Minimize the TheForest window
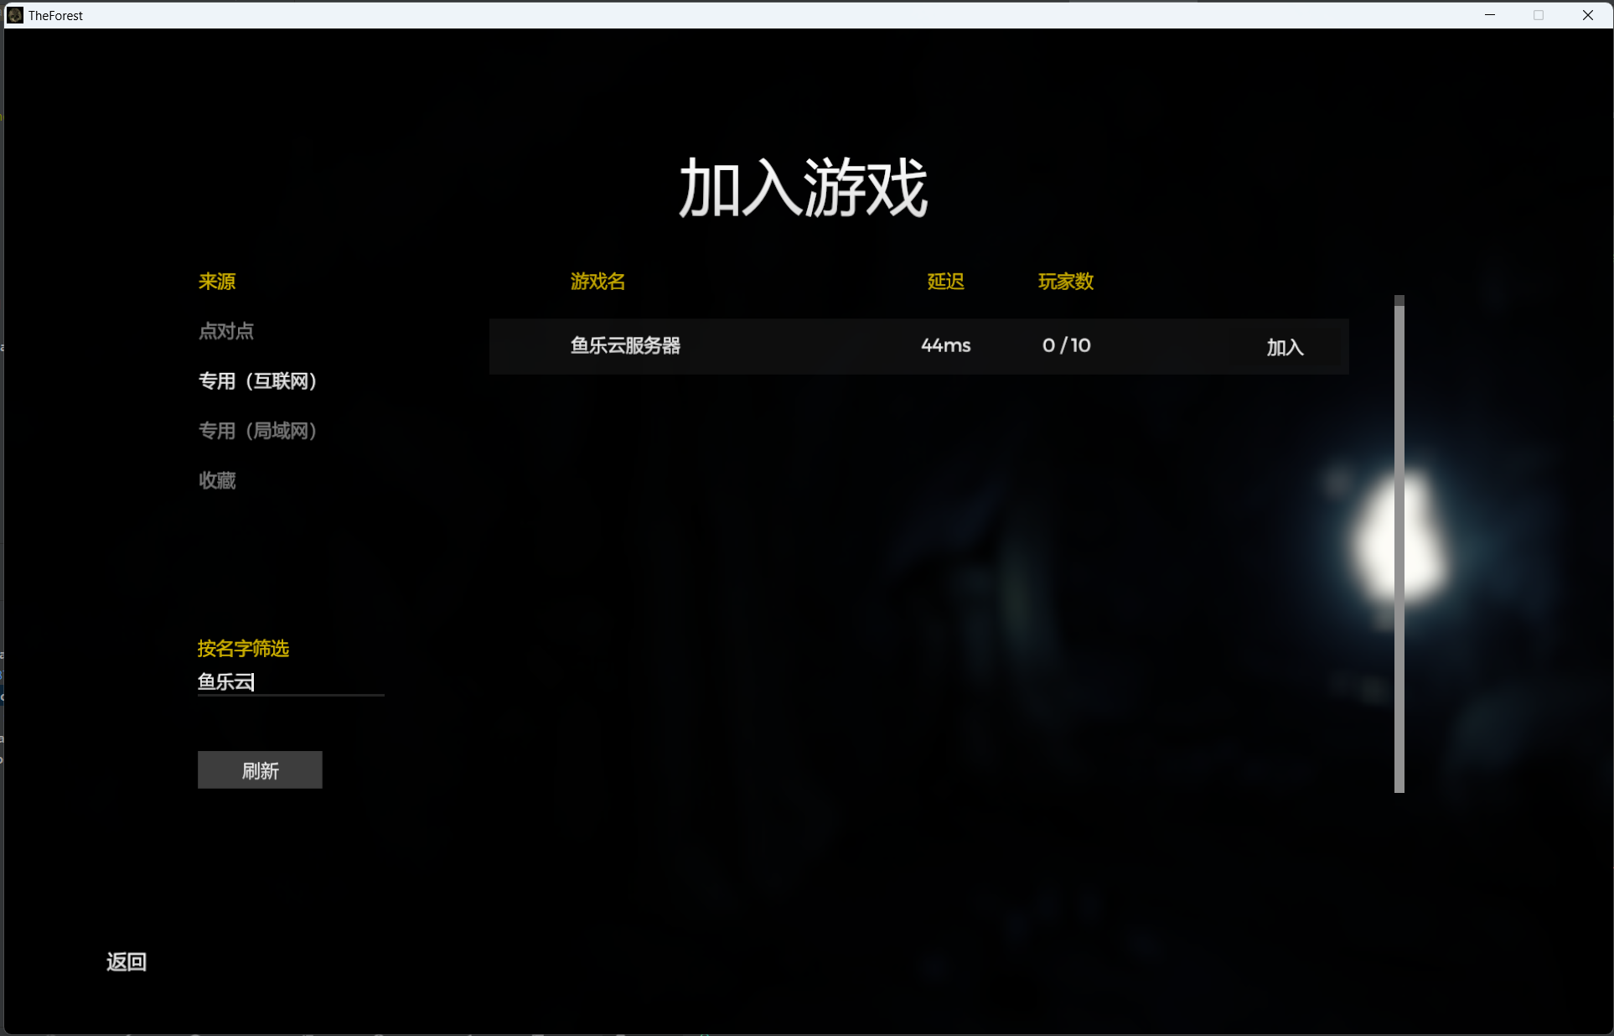This screenshot has height=1036, width=1614. [x=1490, y=15]
